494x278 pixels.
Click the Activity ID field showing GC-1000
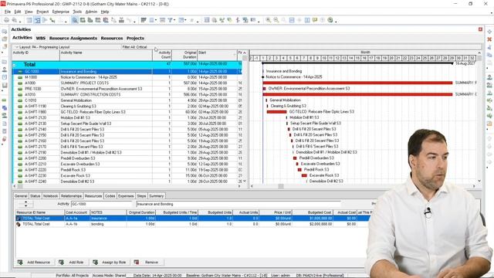tap(101, 204)
